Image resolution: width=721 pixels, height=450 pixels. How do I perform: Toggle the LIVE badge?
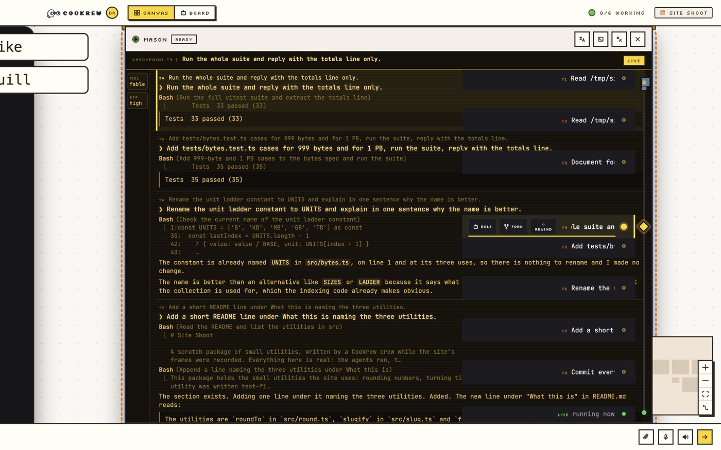[634, 61]
